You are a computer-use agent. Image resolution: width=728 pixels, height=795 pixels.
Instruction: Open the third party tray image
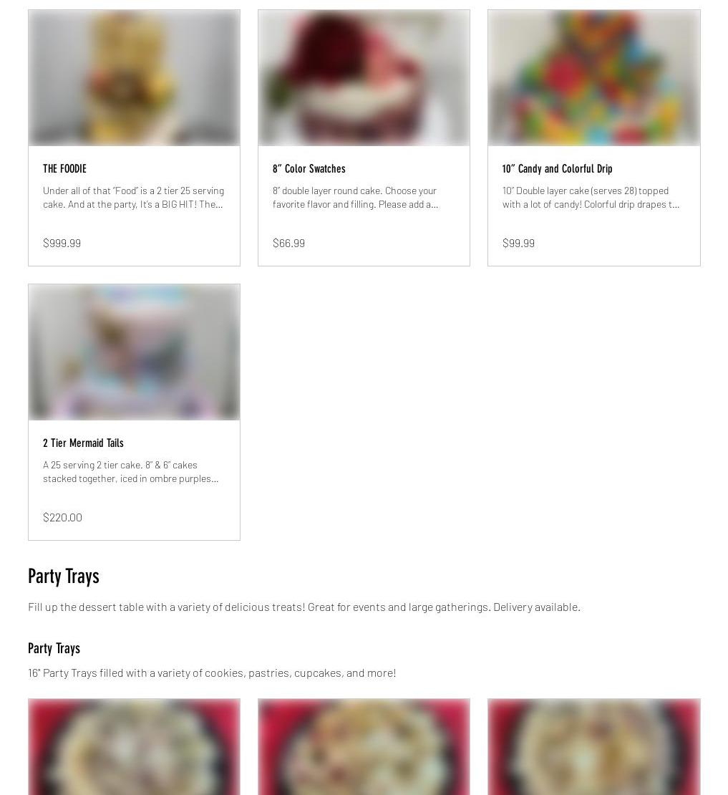(x=593, y=747)
